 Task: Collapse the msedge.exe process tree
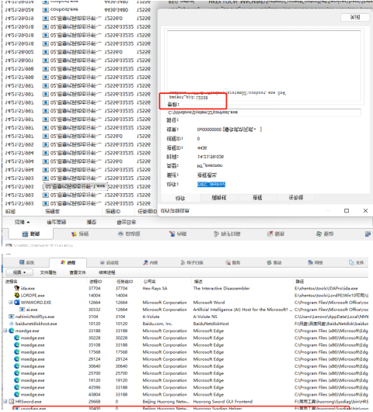point(5,331)
